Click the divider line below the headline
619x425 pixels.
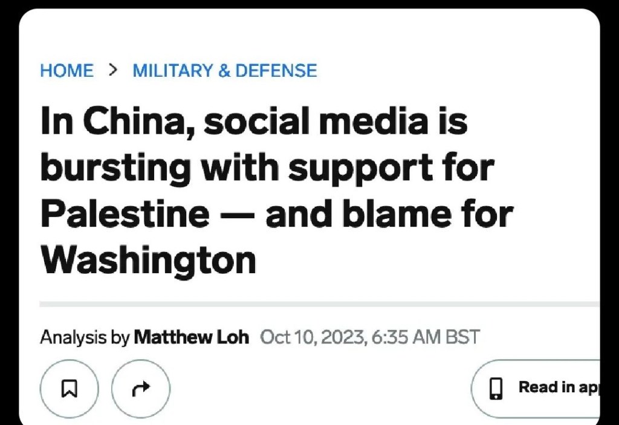[319, 303]
